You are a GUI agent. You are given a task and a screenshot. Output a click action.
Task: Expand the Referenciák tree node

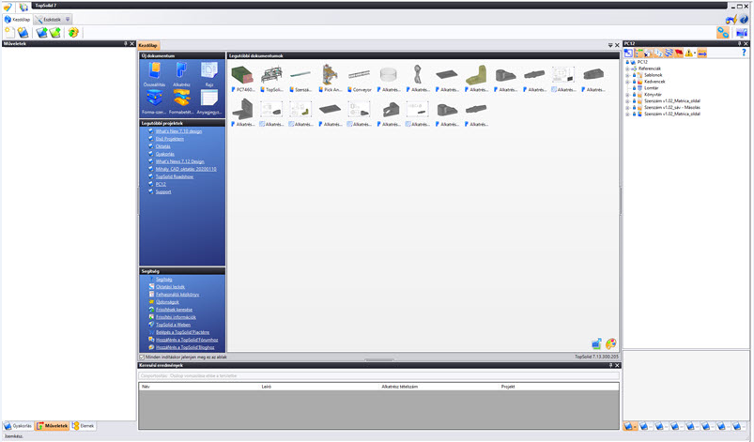click(627, 69)
